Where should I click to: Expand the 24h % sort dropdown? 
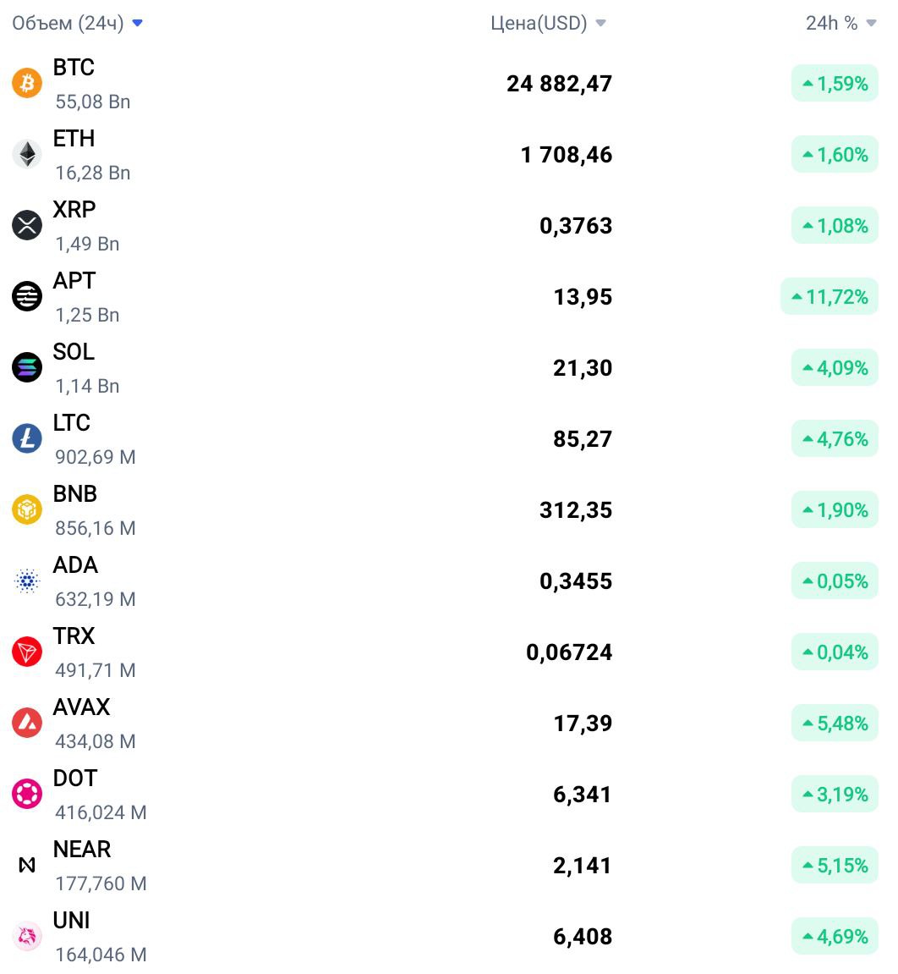click(871, 23)
